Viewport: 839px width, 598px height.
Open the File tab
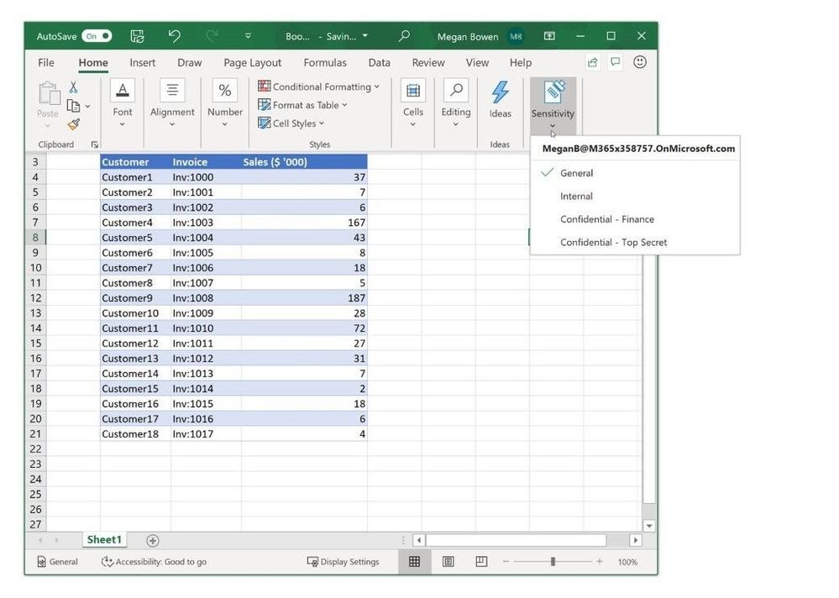coord(46,63)
